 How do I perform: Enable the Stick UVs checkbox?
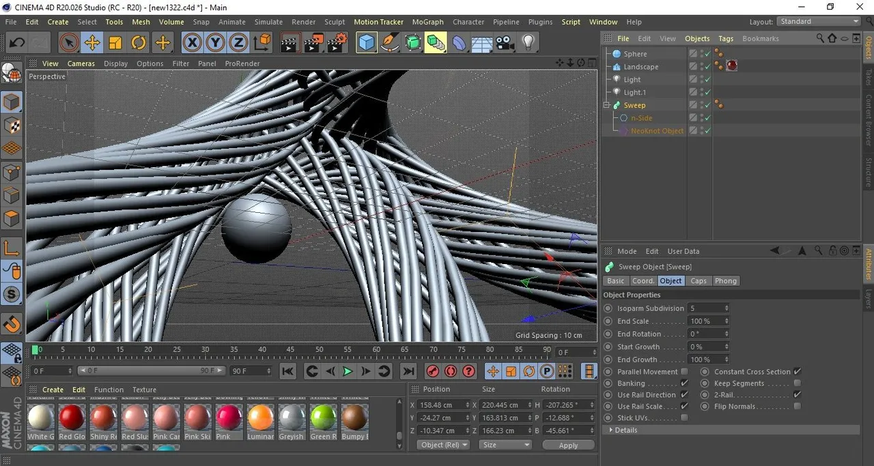[x=684, y=418]
